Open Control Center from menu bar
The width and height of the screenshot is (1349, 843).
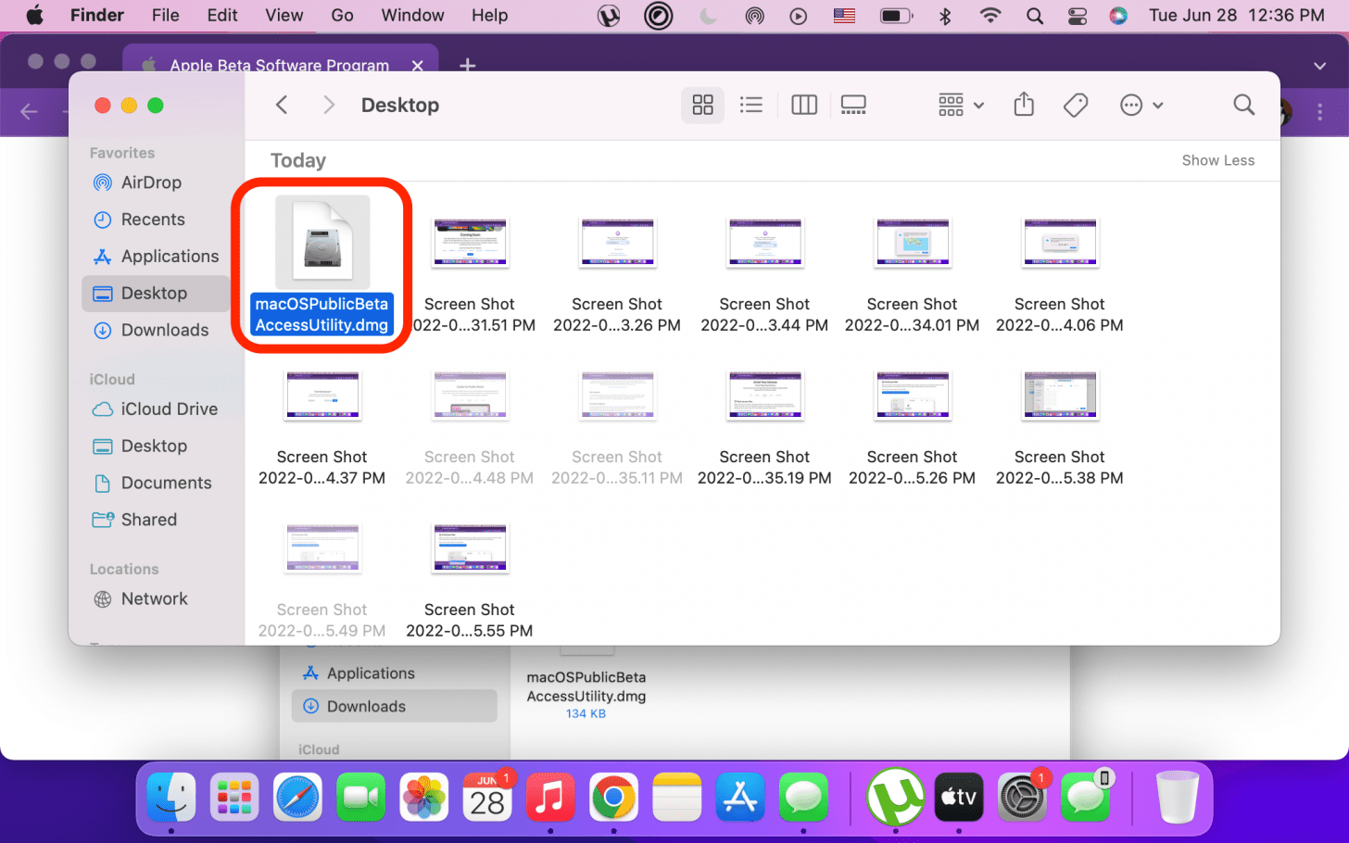(x=1078, y=16)
